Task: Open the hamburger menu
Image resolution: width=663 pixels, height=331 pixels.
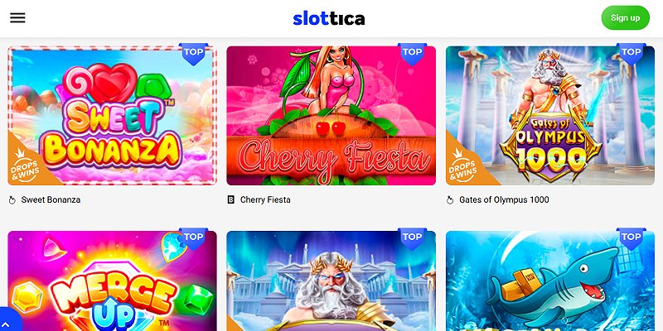Action: coord(17,17)
